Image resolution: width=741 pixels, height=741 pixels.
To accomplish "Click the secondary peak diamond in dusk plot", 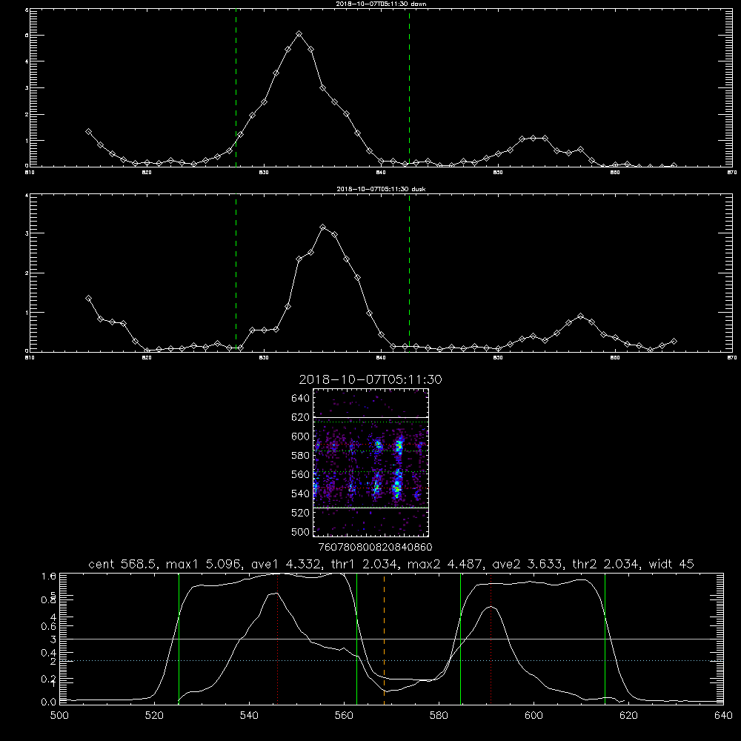I will pyautogui.click(x=581, y=316).
